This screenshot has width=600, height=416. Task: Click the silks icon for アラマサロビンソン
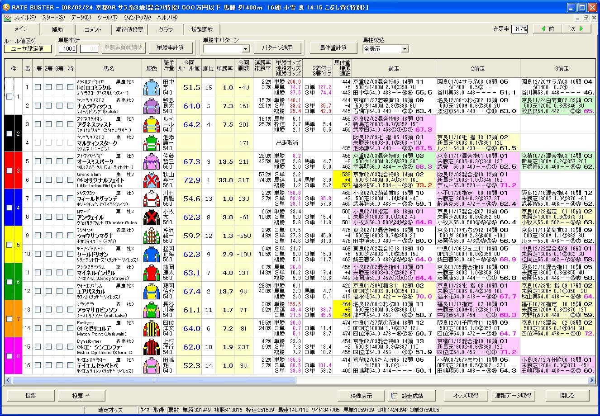click(x=152, y=310)
